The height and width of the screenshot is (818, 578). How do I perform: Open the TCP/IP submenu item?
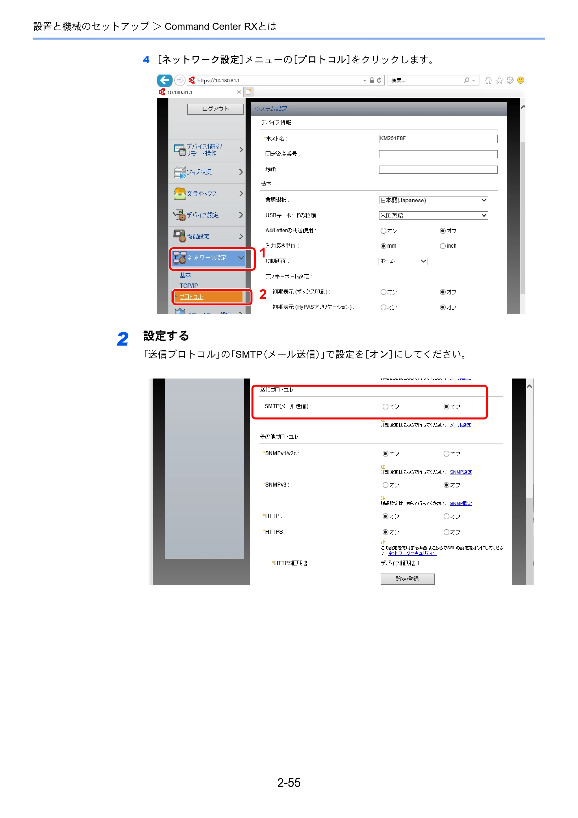click(188, 286)
